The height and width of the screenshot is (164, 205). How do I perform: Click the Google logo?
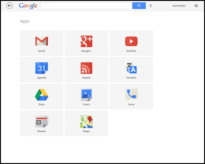point(28,6)
